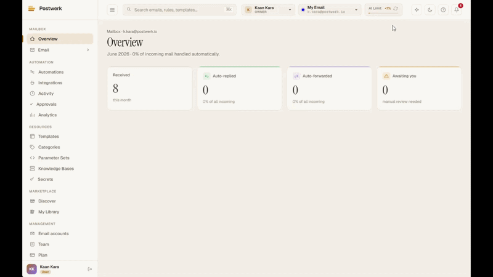
Task: Log out using sidebar exit icon
Action: (x=89, y=269)
